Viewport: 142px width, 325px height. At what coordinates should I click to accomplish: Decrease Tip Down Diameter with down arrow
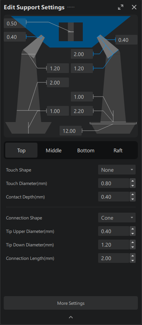coord(133,247)
